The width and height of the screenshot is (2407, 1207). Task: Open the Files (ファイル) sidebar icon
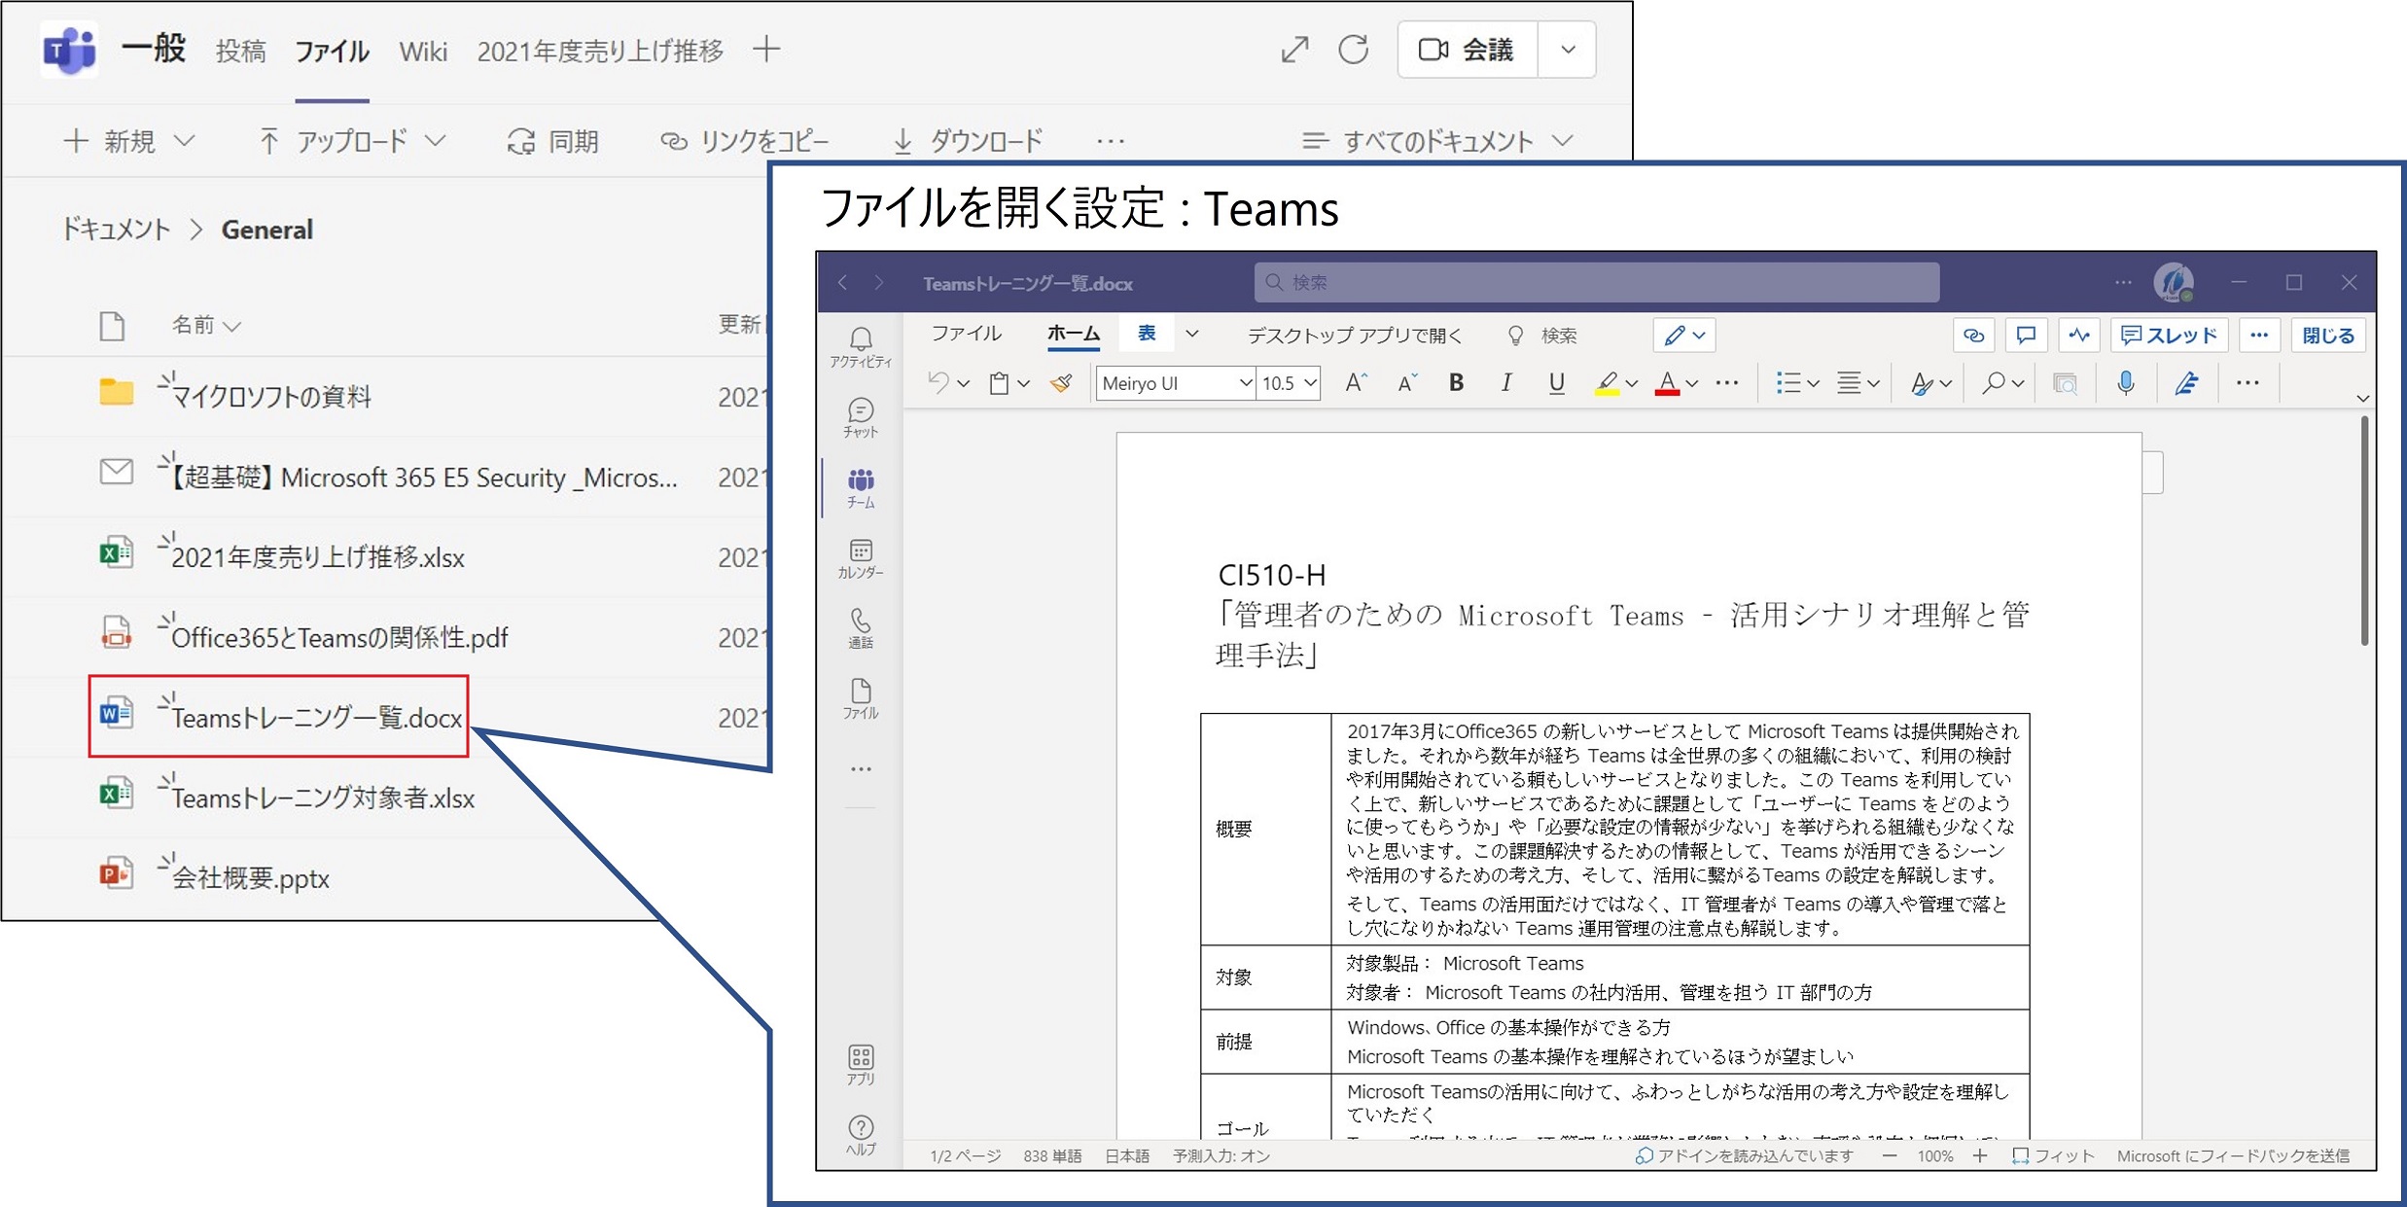coord(861,699)
